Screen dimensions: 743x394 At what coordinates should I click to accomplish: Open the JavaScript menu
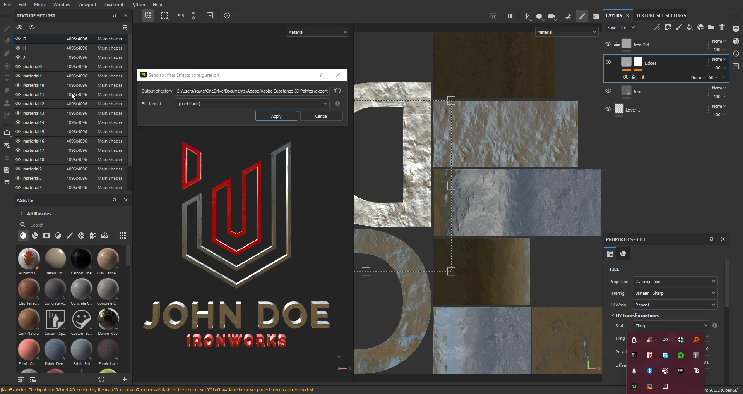[x=114, y=5]
